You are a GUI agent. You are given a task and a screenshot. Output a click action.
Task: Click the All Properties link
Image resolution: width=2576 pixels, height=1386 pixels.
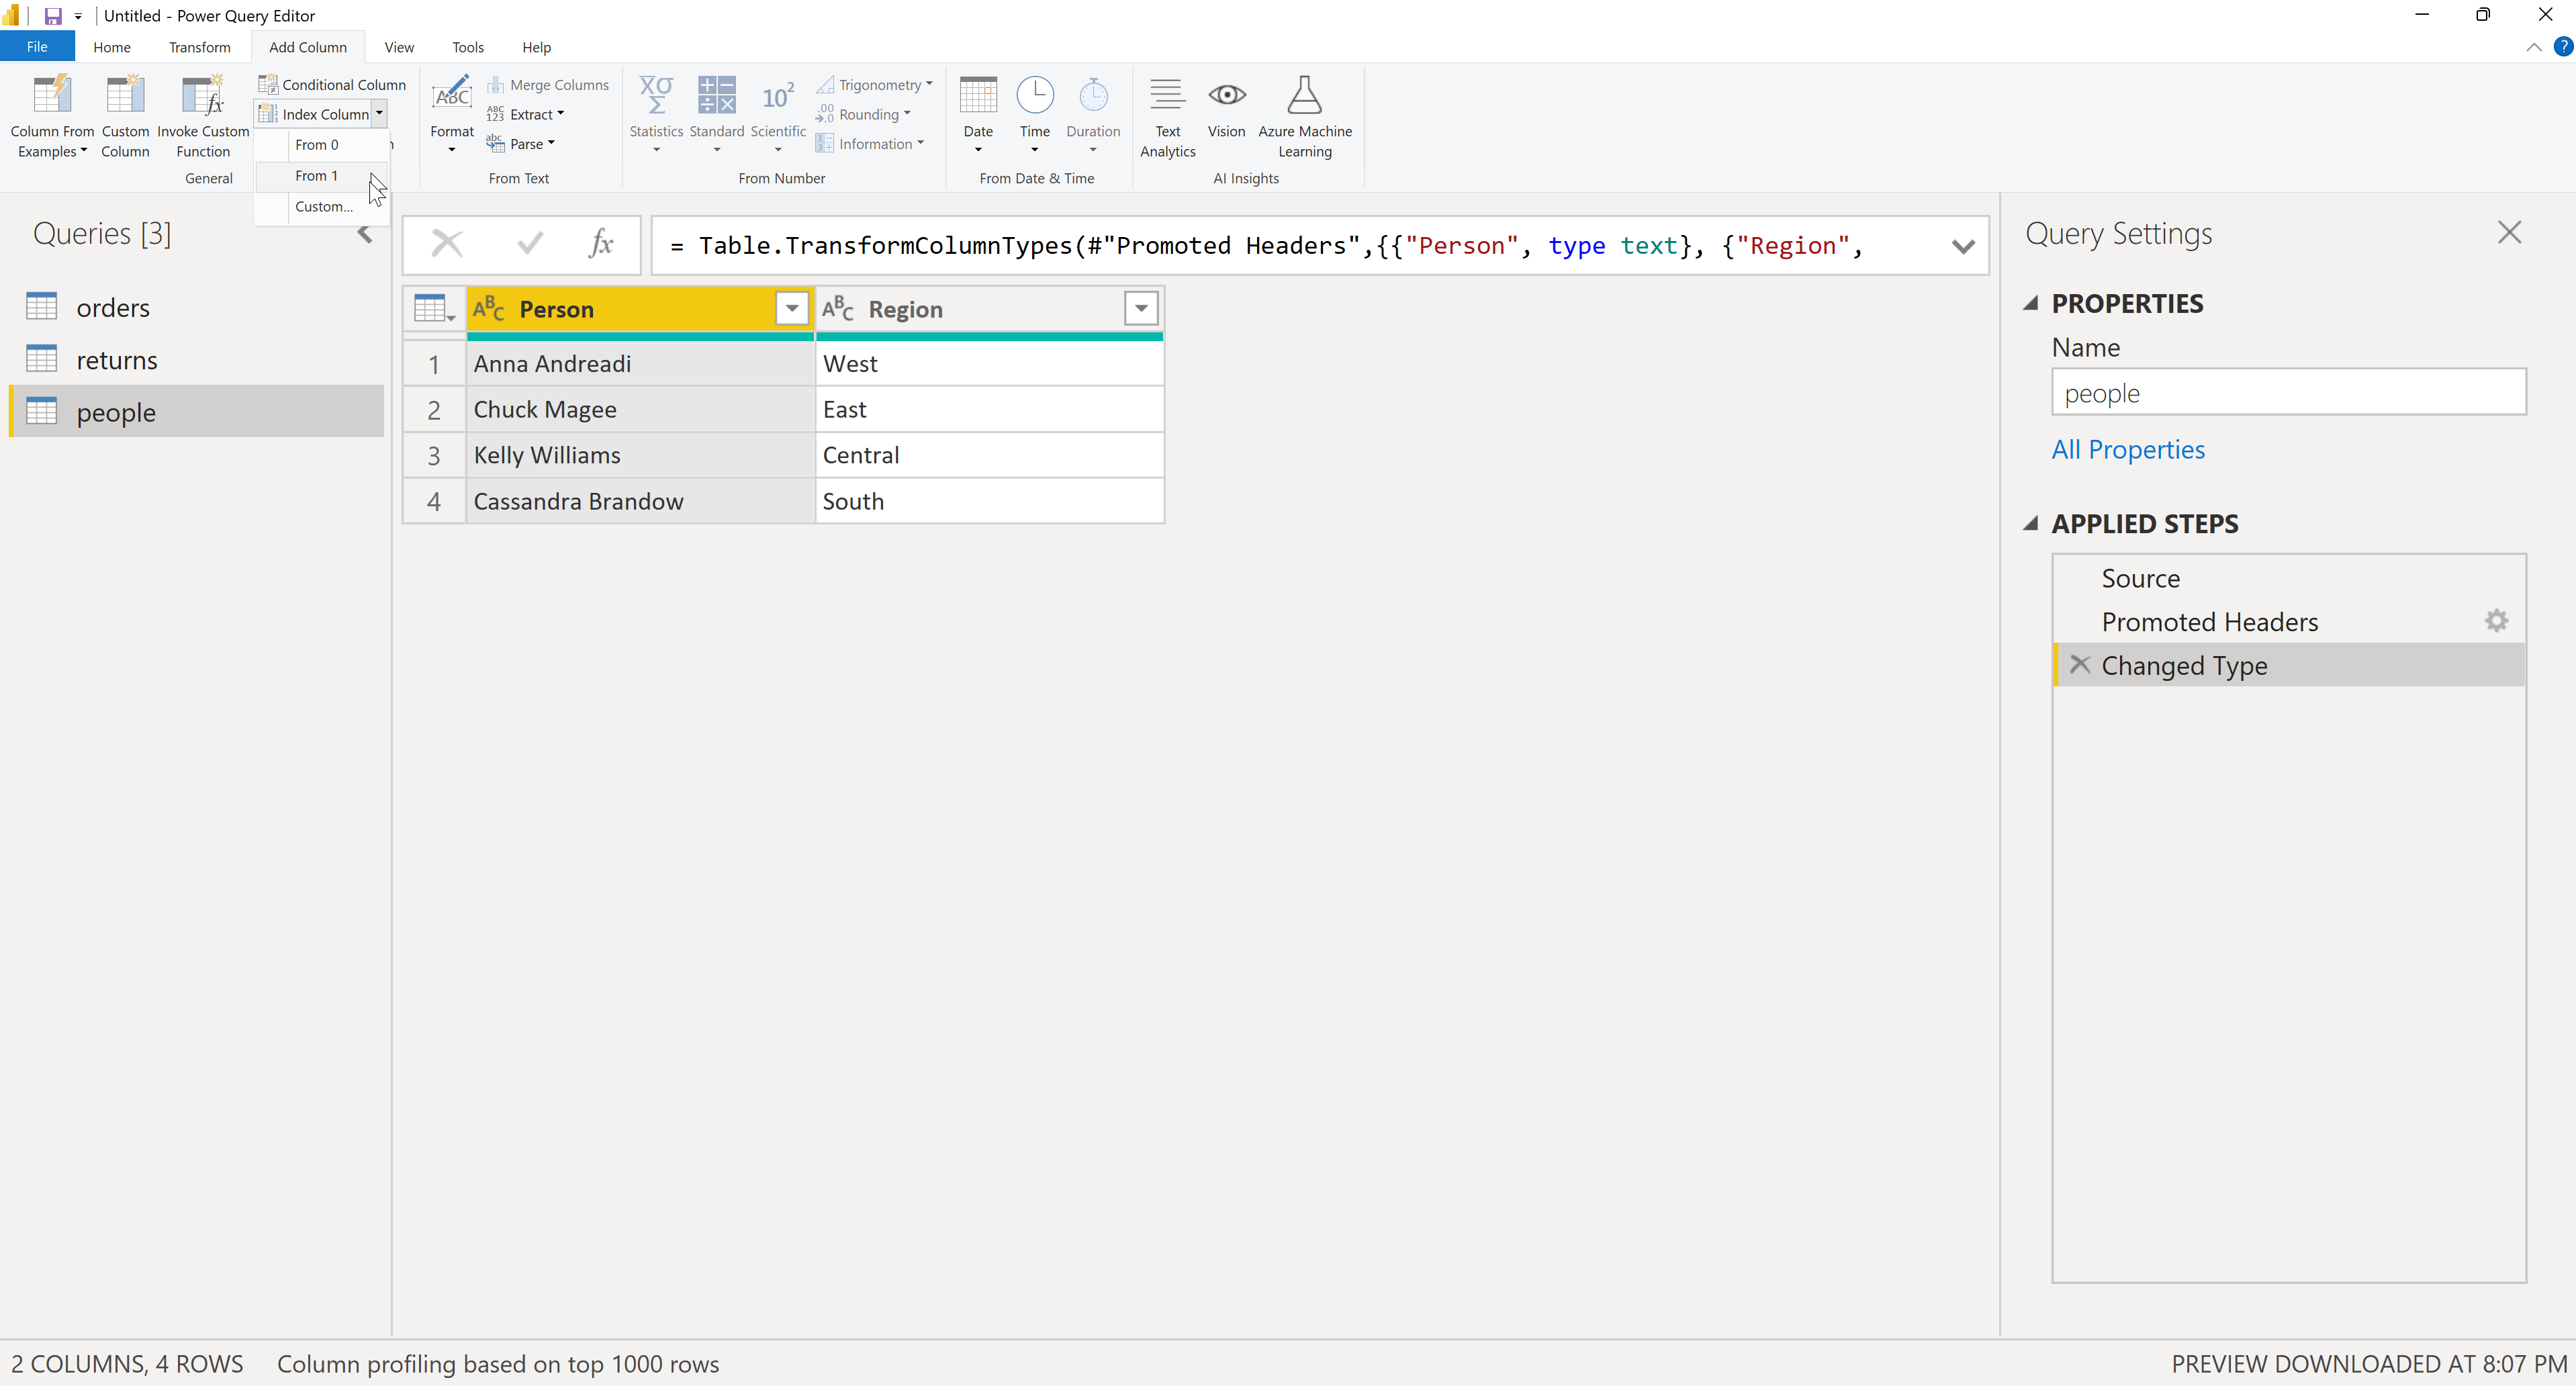(2128, 449)
